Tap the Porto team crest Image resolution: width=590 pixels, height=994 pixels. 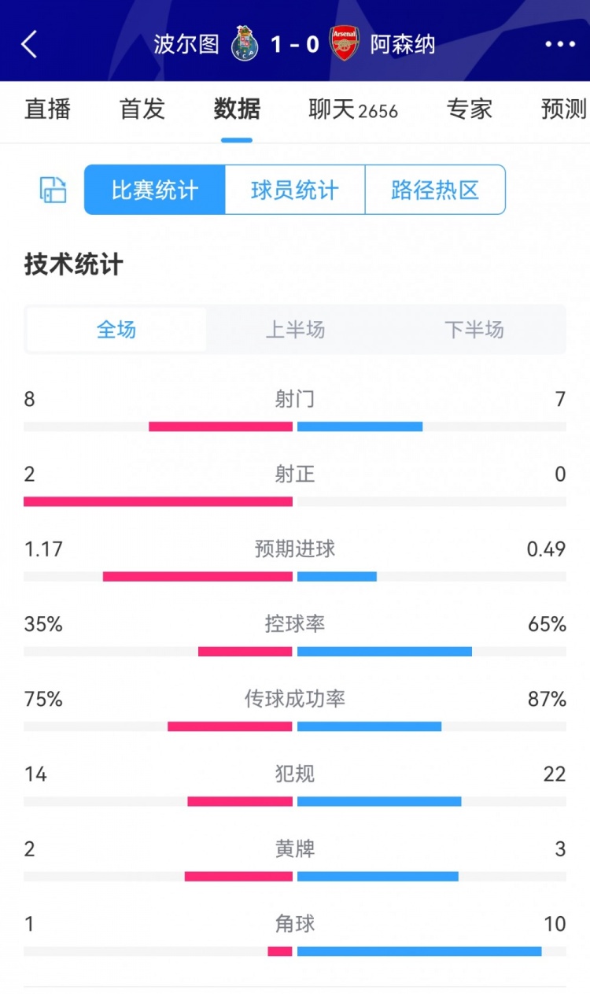click(x=245, y=44)
